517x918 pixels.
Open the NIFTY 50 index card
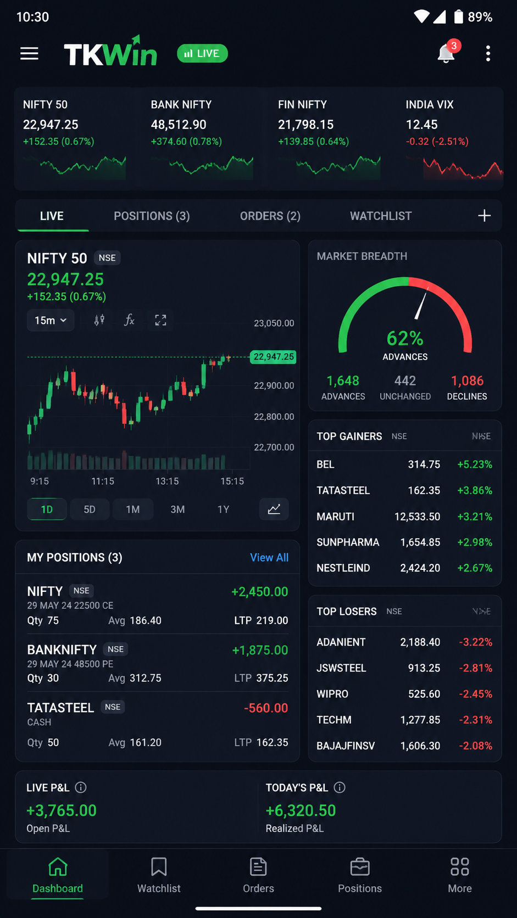(x=75, y=138)
